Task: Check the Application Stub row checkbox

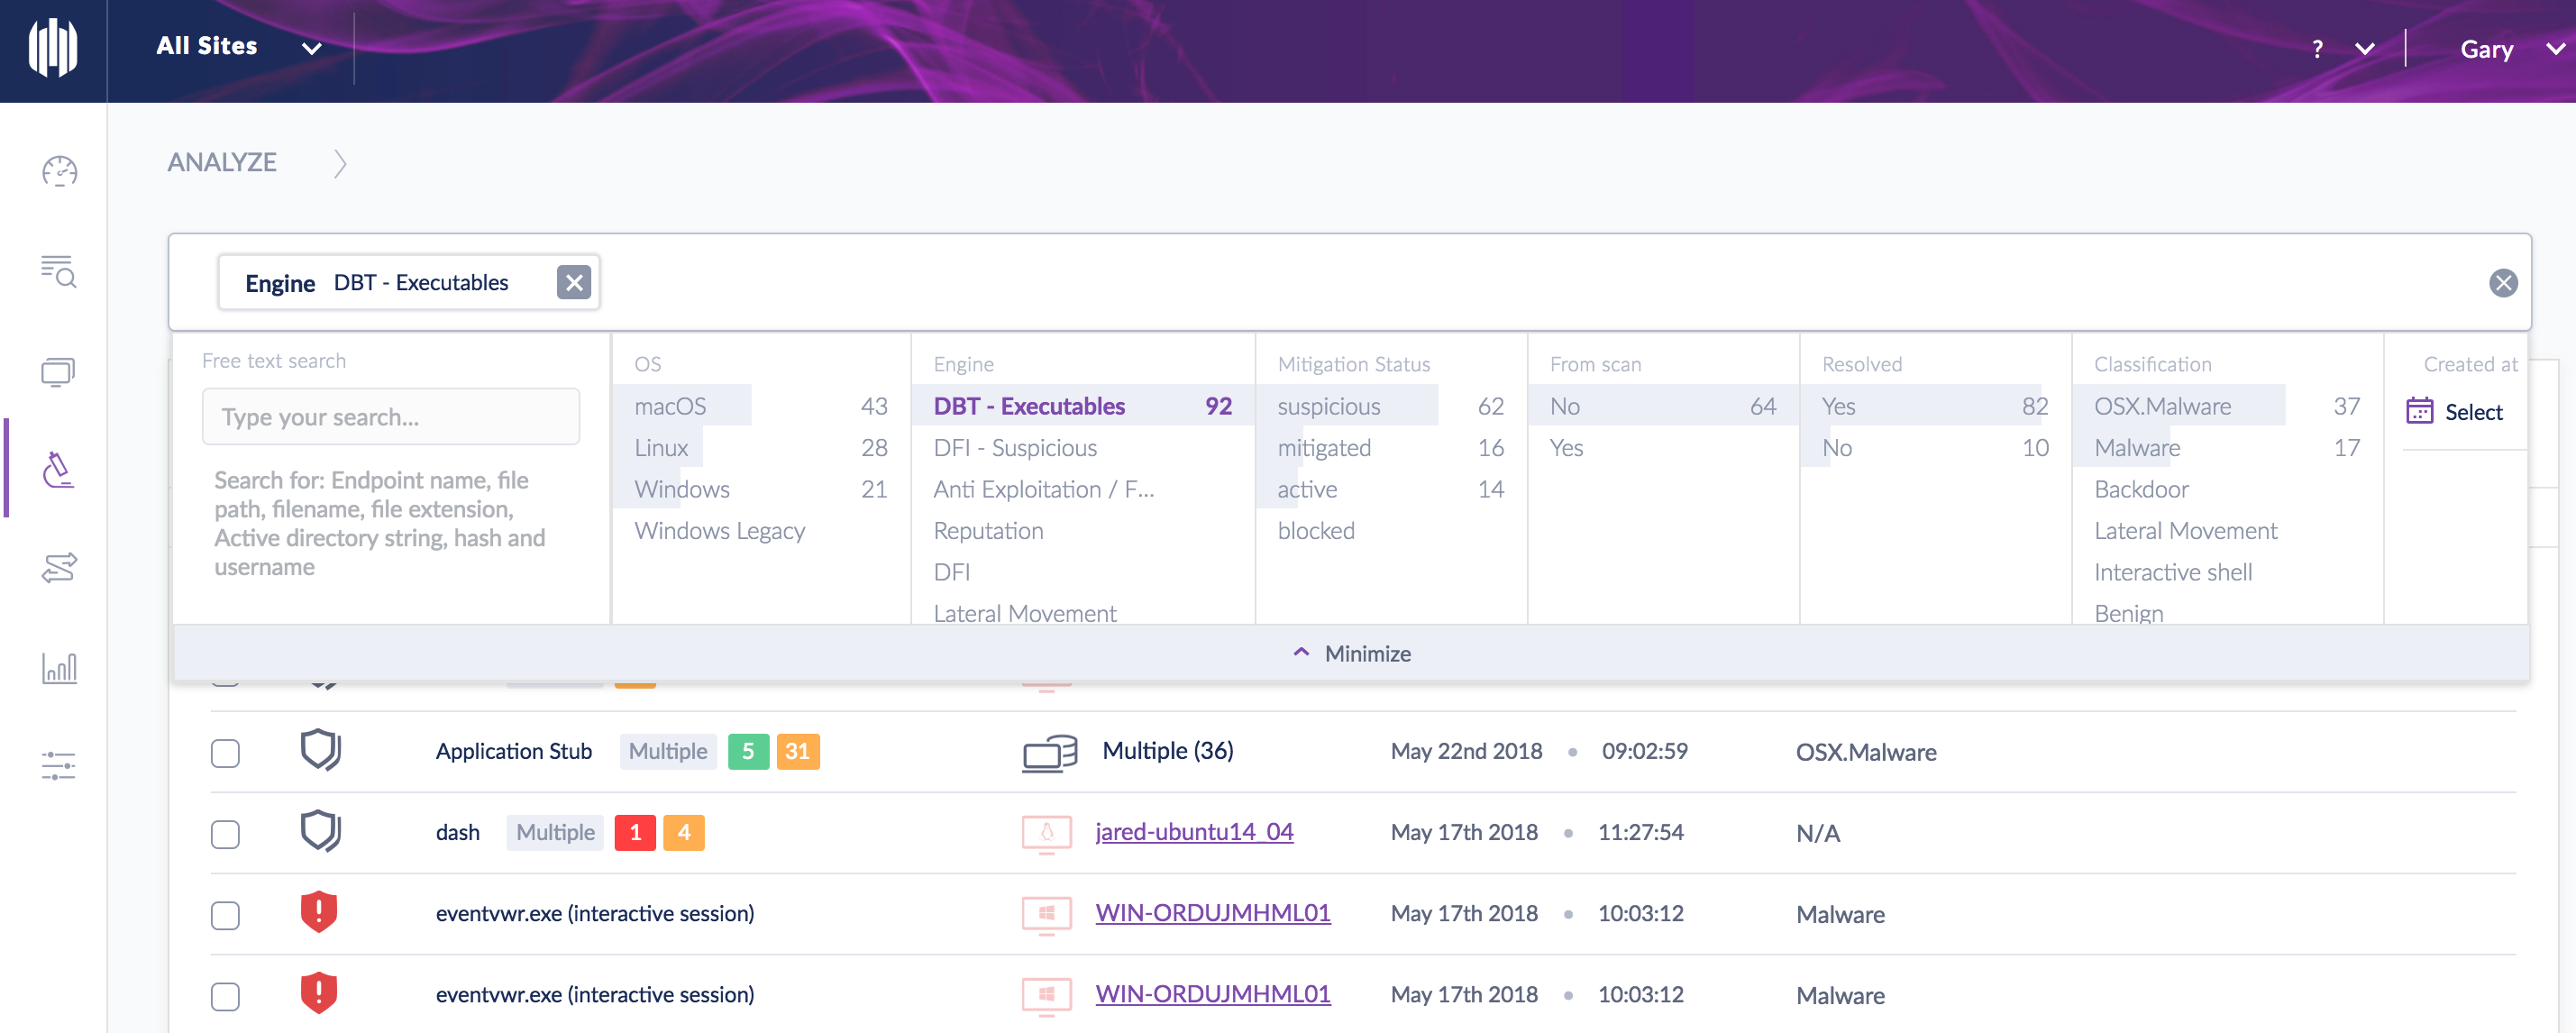Action: [x=226, y=752]
